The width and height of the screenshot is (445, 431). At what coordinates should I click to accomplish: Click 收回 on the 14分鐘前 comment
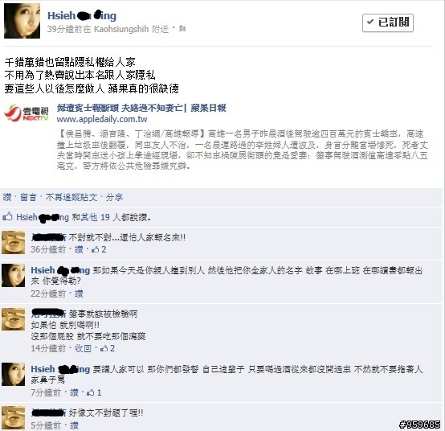coord(83,348)
